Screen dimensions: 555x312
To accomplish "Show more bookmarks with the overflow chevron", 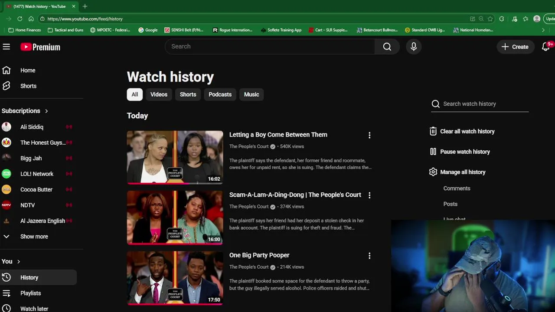I will (x=543, y=30).
